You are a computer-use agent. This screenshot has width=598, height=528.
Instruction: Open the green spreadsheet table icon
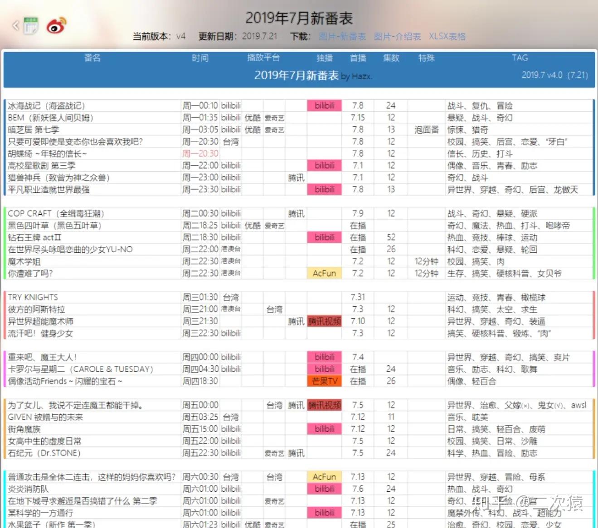point(31,26)
